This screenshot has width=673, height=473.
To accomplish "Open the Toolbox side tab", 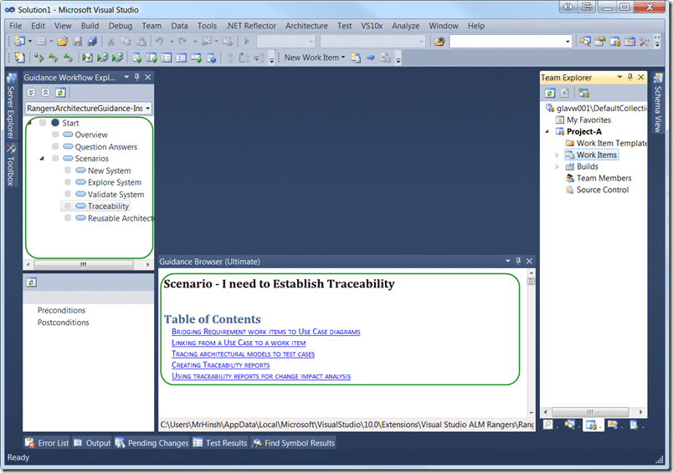I will pyautogui.click(x=11, y=165).
